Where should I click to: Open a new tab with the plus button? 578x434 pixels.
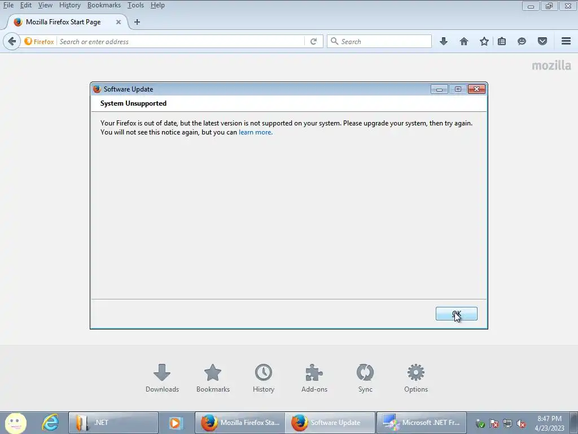point(137,22)
